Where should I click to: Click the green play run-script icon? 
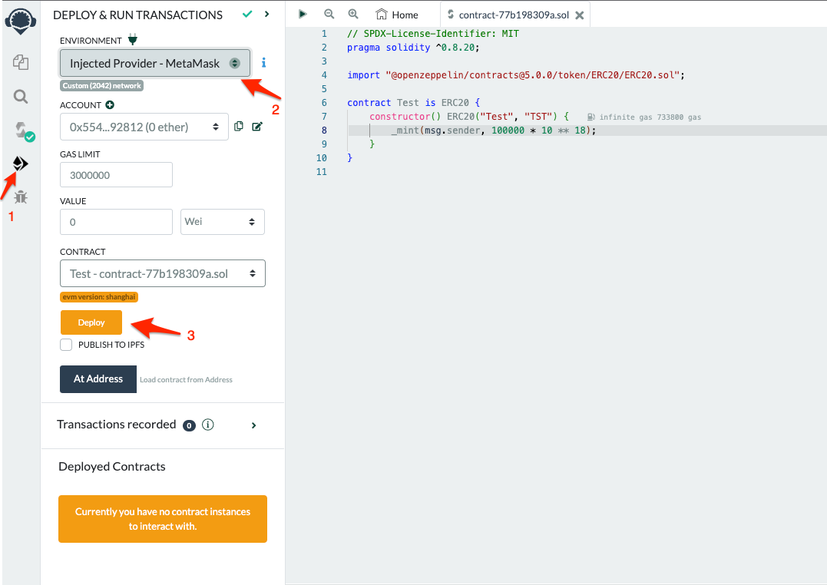coord(303,14)
